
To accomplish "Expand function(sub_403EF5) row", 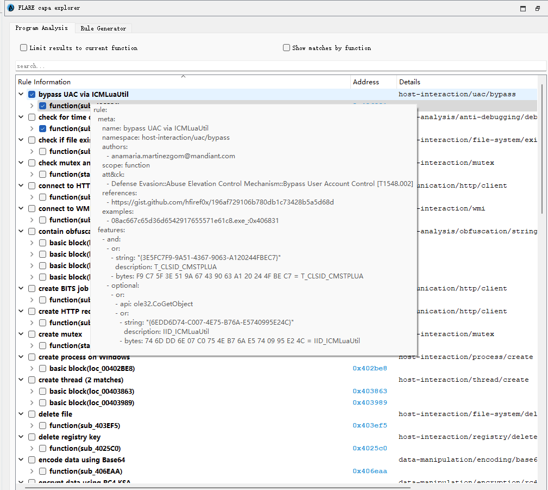I will click(x=32, y=426).
